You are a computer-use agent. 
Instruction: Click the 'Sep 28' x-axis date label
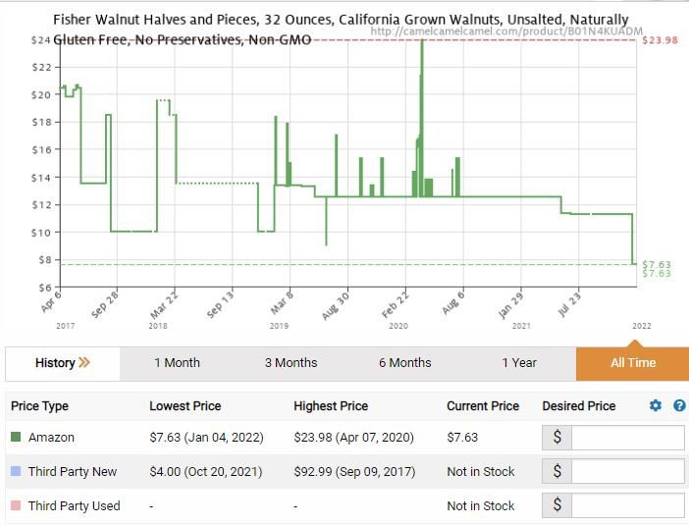105,304
